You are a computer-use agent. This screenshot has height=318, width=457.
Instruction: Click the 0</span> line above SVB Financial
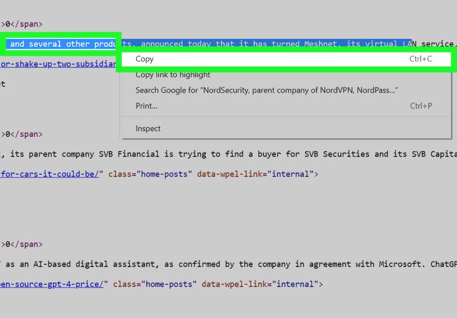tap(22, 134)
